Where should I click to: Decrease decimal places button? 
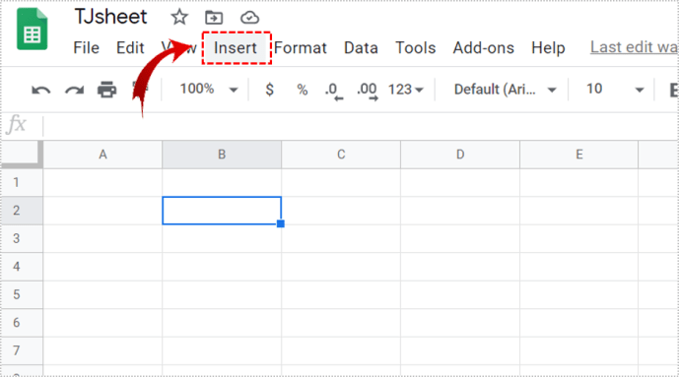[x=333, y=91]
